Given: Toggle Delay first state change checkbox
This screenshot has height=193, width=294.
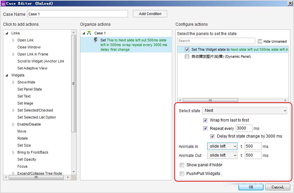Looking at the screenshot, I should pyautogui.click(x=212, y=136).
